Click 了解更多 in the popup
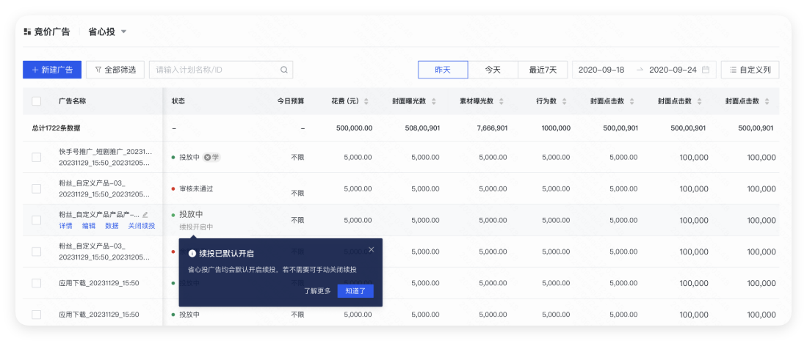The width and height of the screenshot is (807, 341). pos(317,291)
